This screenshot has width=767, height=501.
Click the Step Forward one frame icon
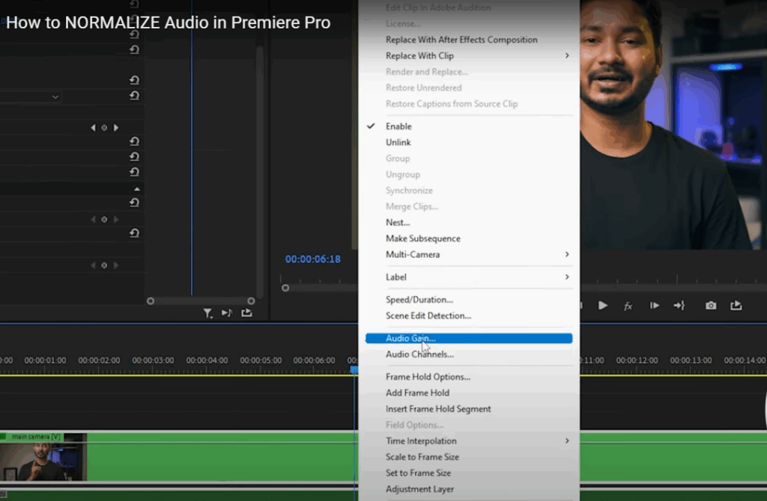coord(654,306)
